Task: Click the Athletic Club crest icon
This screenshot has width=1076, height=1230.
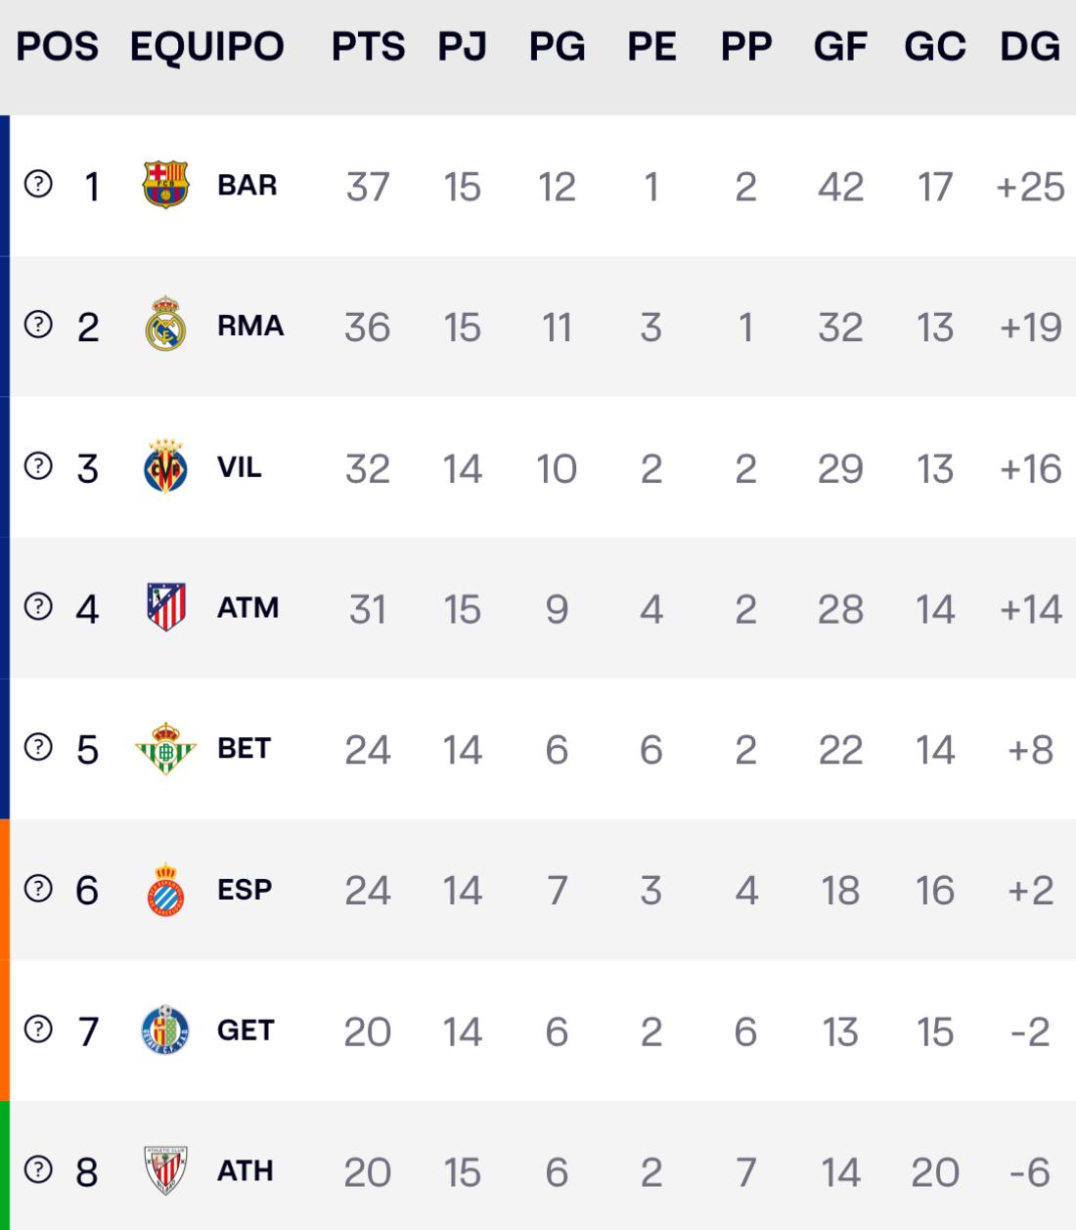Action: point(165,1170)
